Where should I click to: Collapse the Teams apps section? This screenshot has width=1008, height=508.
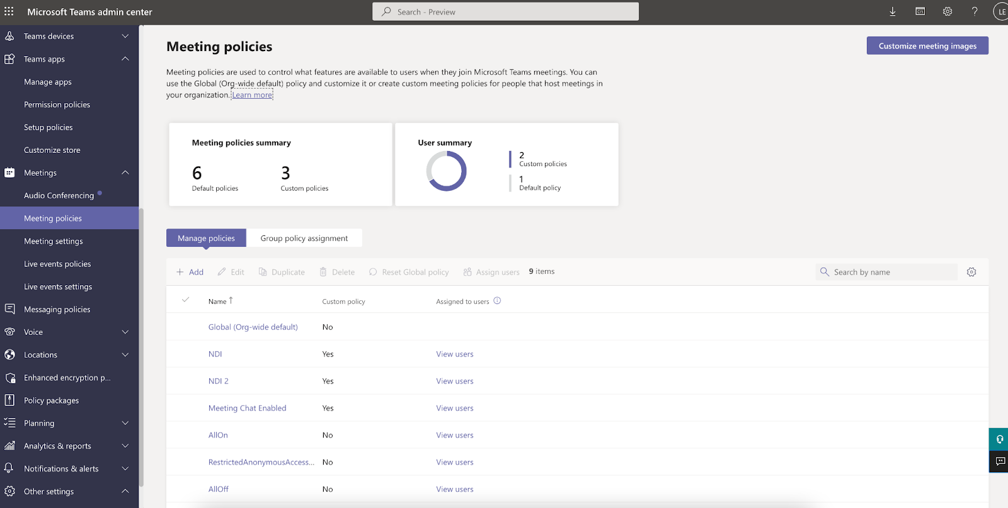tap(125, 59)
